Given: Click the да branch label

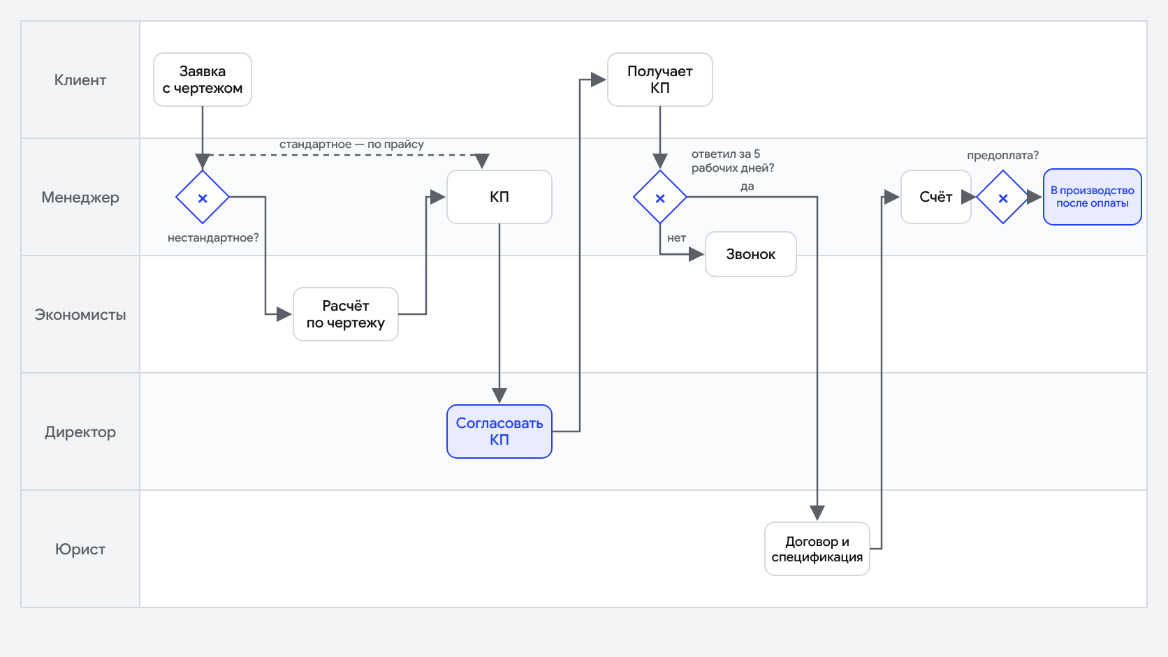Looking at the screenshot, I should [747, 186].
